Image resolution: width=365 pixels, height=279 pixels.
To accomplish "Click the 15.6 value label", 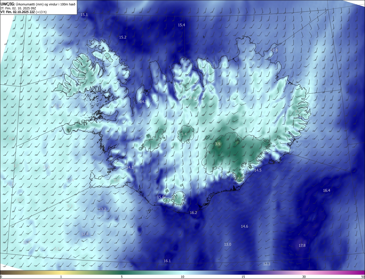I will point(161,197).
